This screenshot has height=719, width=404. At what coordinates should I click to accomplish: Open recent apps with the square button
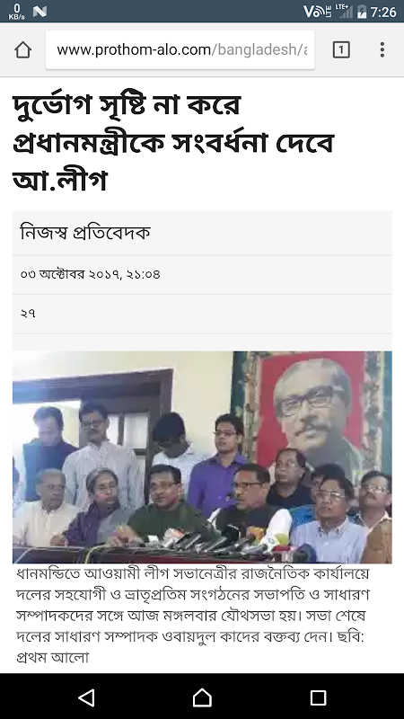[x=318, y=697]
